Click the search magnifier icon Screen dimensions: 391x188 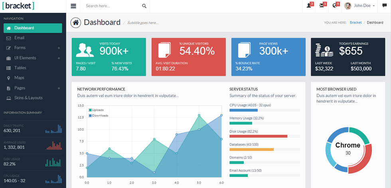[x=144, y=6]
